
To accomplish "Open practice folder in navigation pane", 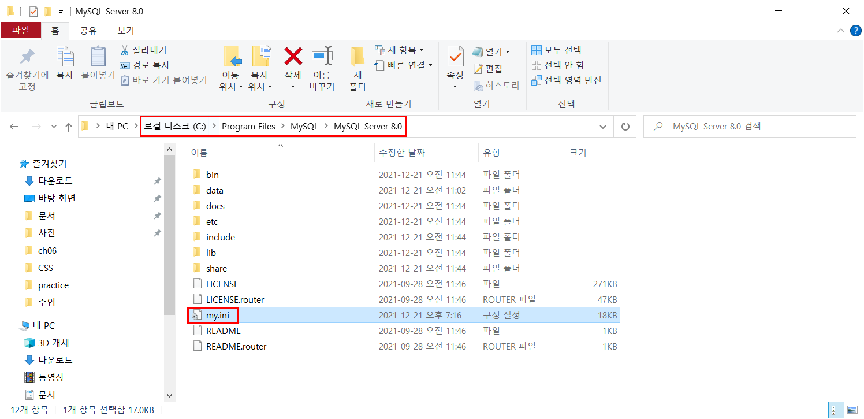I will (x=53, y=285).
